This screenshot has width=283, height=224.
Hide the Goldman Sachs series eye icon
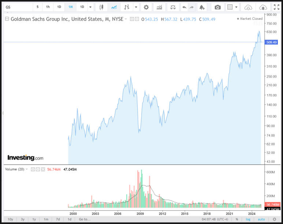click(132, 19)
